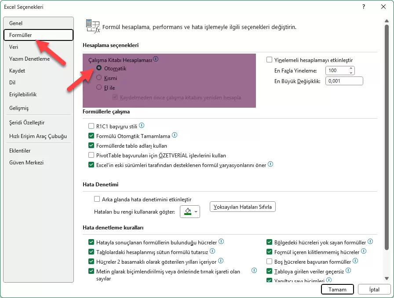This screenshot has height=298, width=394.
Task: Click info icon next to R1C1 başvuru stili
Action: point(142,125)
